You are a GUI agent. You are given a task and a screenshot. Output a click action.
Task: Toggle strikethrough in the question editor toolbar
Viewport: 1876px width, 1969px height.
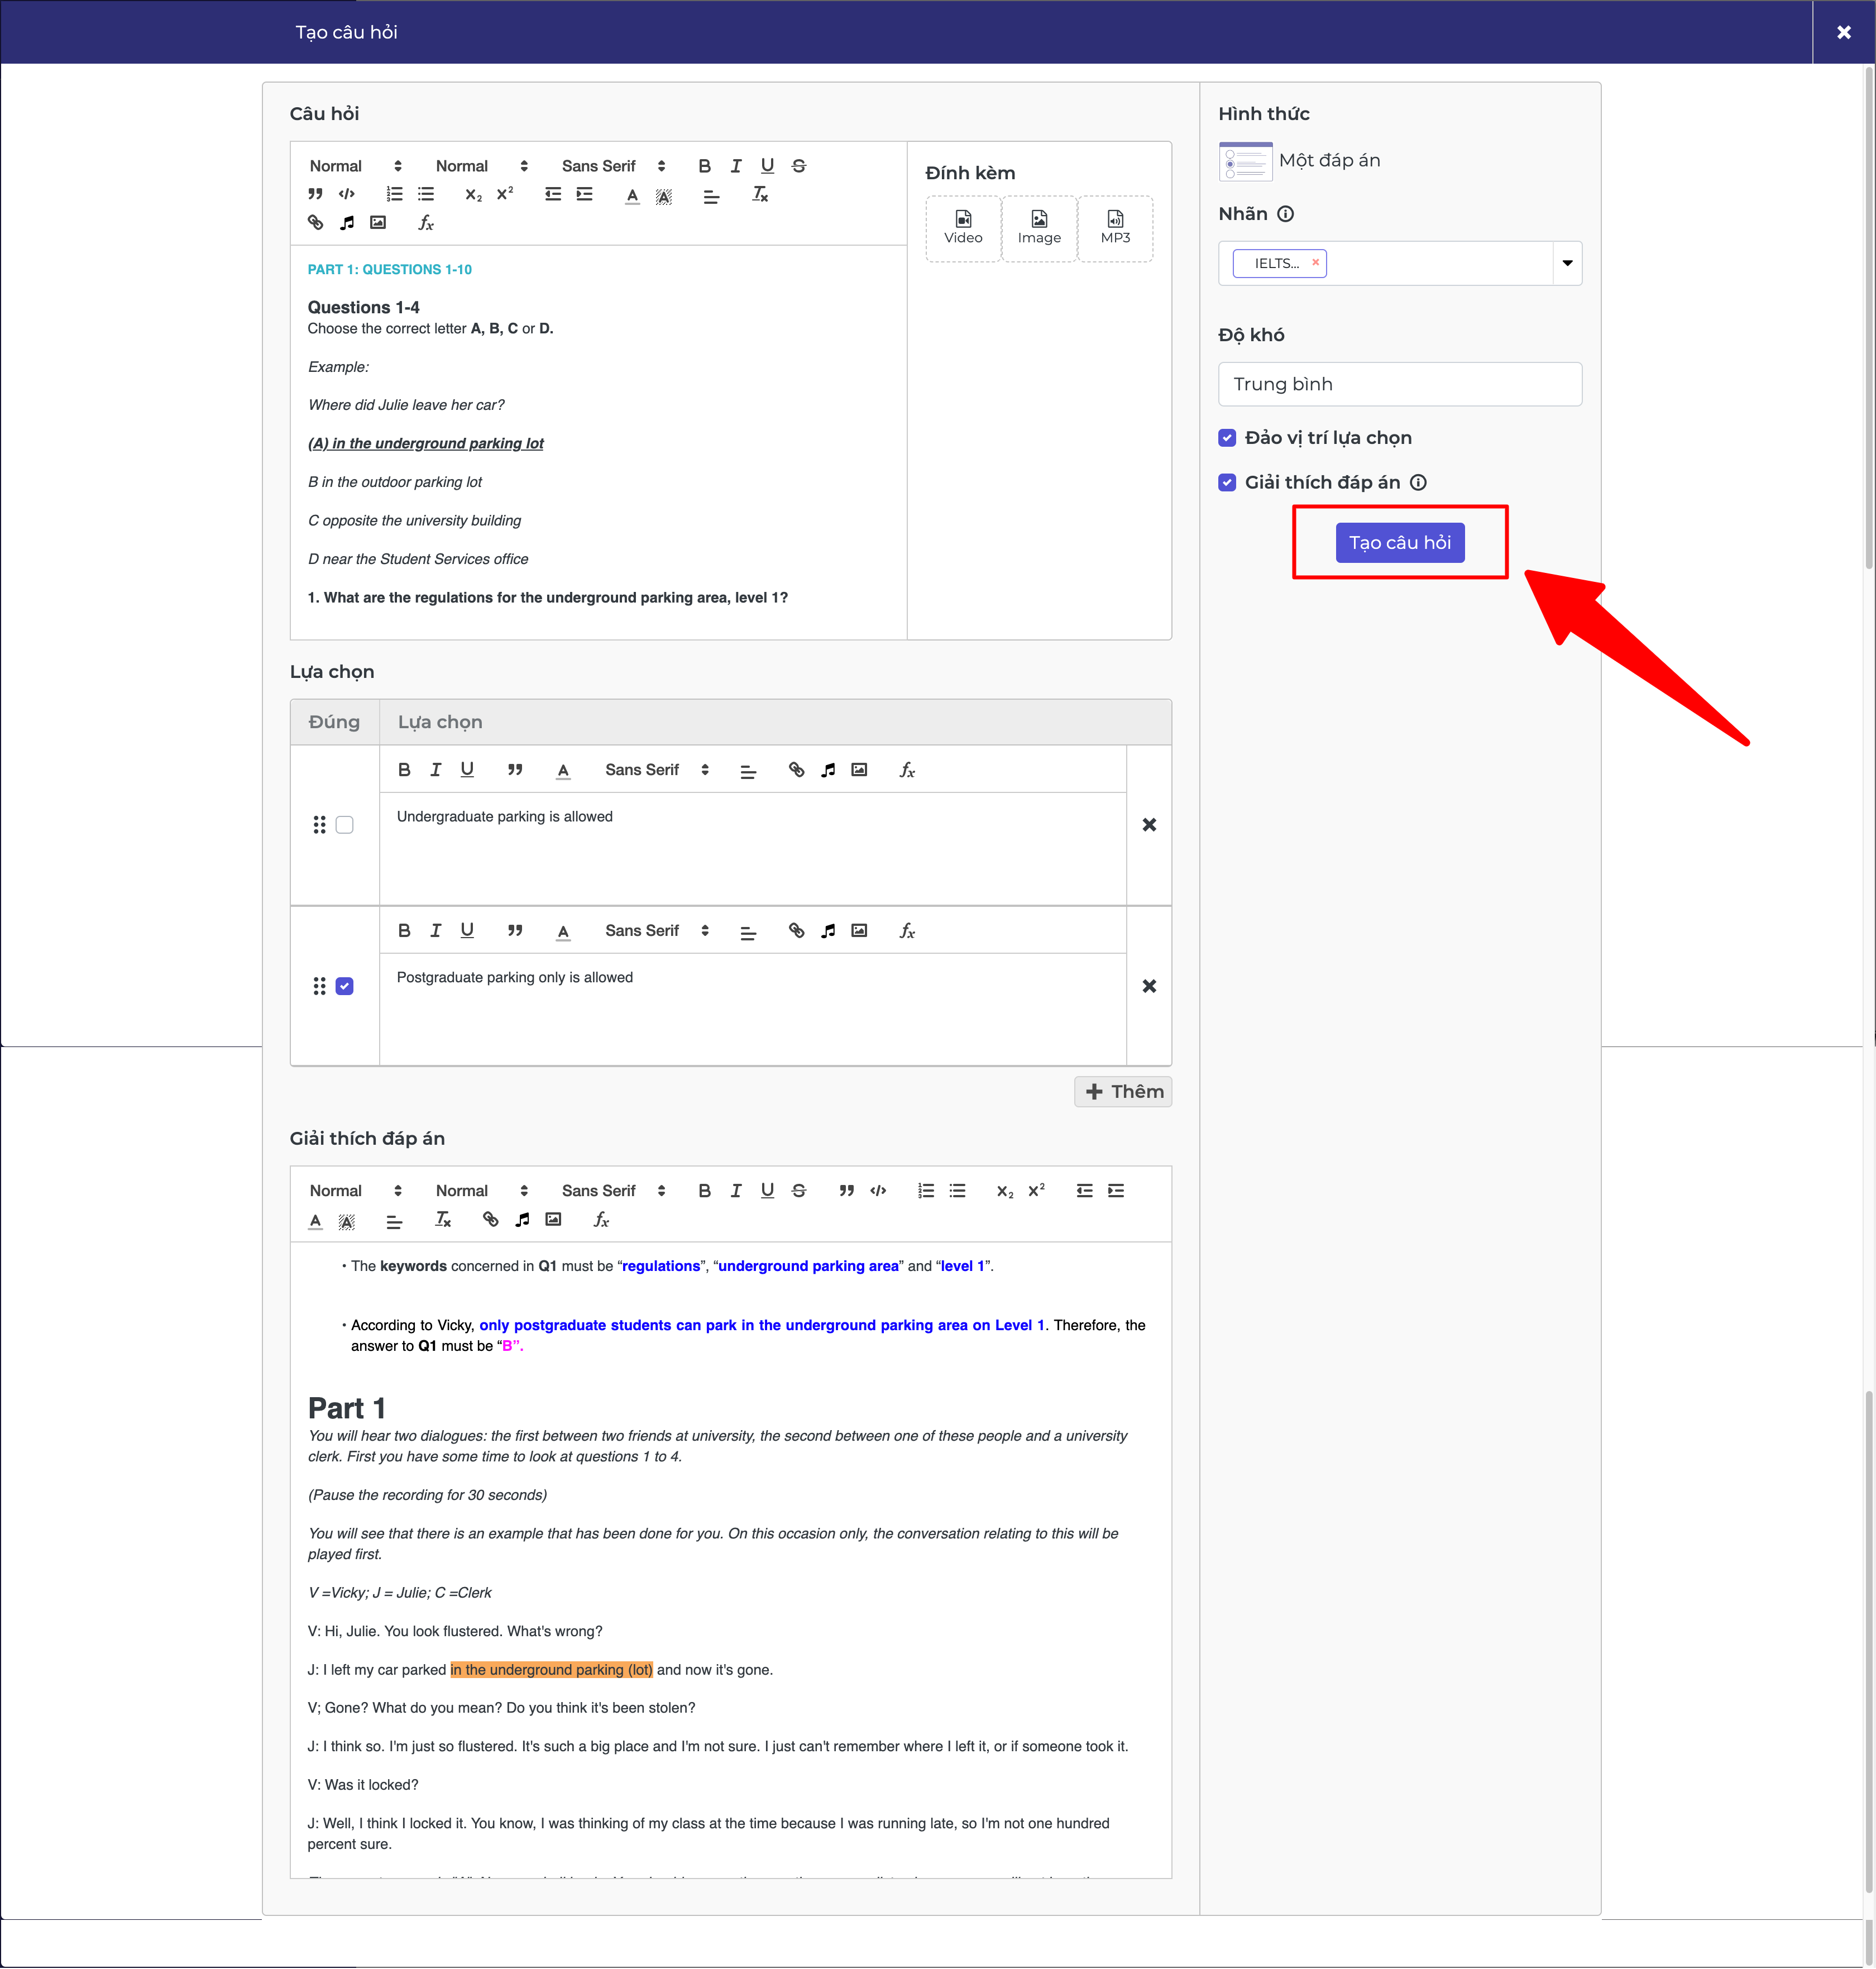click(x=799, y=166)
